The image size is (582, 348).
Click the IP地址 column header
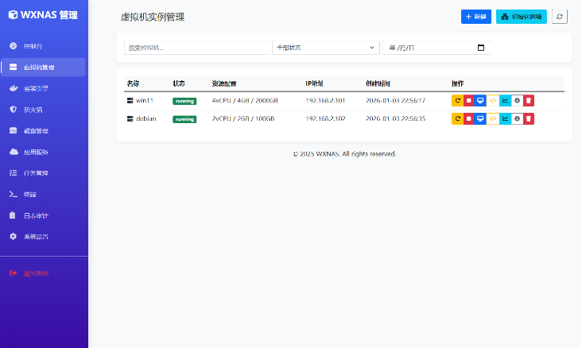pyautogui.click(x=314, y=83)
